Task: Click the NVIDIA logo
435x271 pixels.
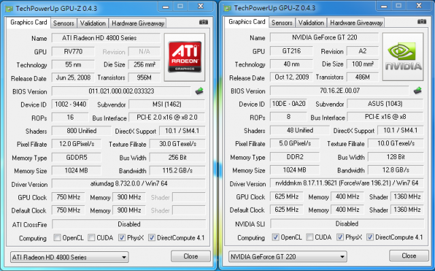Action: pos(403,56)
